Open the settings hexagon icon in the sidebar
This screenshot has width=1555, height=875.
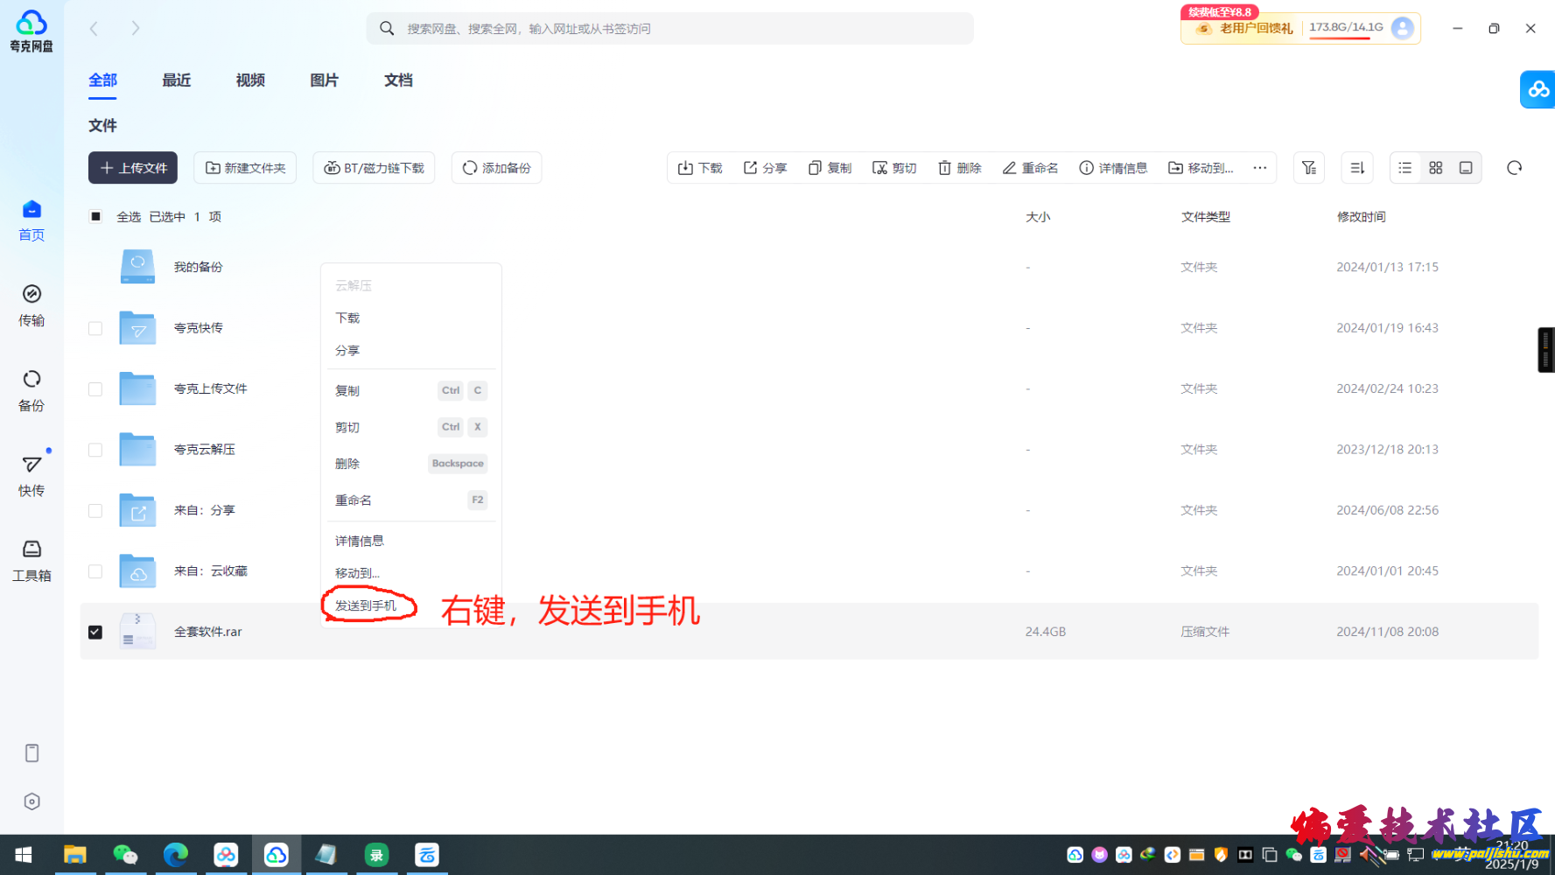pos(32,801)
